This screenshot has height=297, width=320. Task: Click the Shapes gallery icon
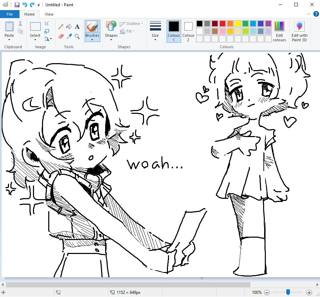111,26
